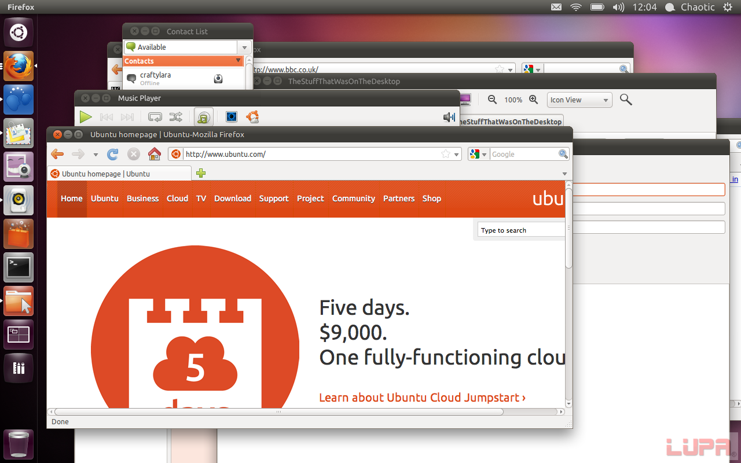
Task: Open the battery indicator menu
Action: tap(597, 7)
